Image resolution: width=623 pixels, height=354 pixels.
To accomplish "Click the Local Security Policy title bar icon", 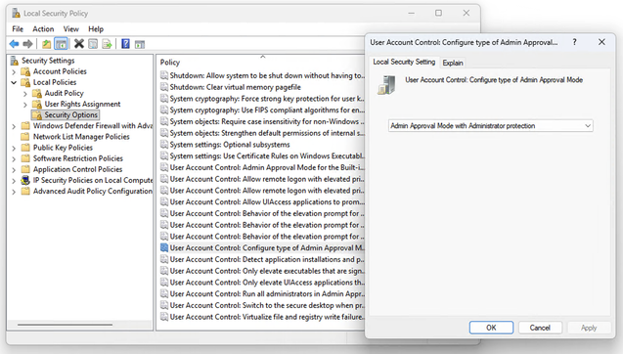I will click(x=16, y=13).
